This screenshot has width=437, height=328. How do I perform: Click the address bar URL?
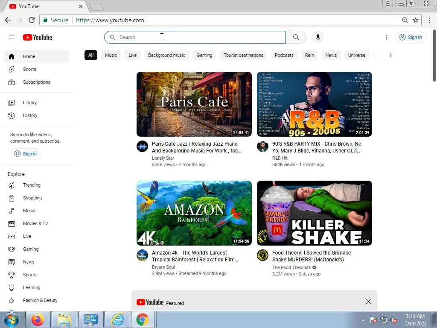(110, 20)
